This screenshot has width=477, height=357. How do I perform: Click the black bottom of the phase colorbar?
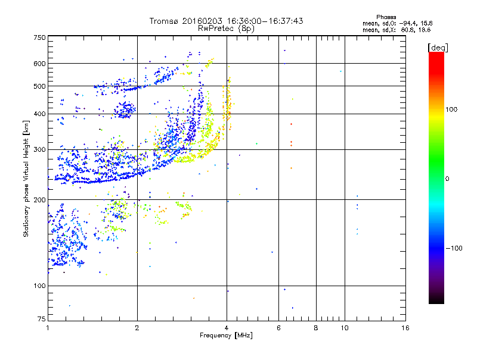point(436,300)
